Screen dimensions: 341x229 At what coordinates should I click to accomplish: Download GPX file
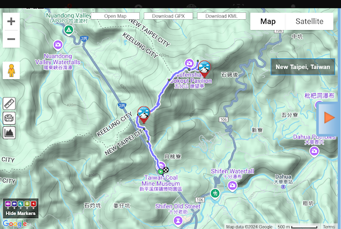click(x=168, y=16)
